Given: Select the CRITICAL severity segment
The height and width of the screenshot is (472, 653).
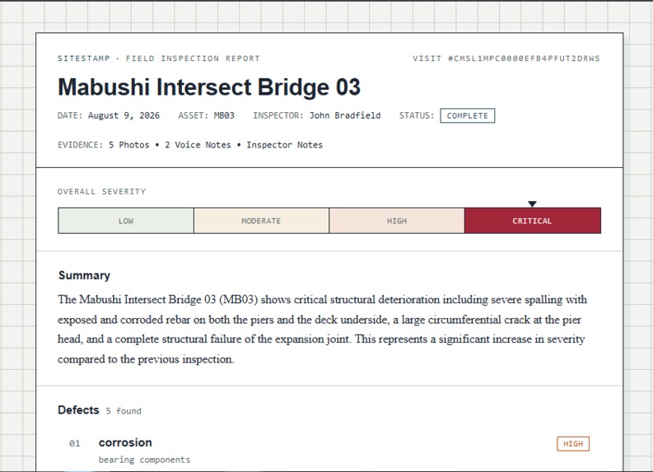Looking at the screenshot, I should 533,221.
